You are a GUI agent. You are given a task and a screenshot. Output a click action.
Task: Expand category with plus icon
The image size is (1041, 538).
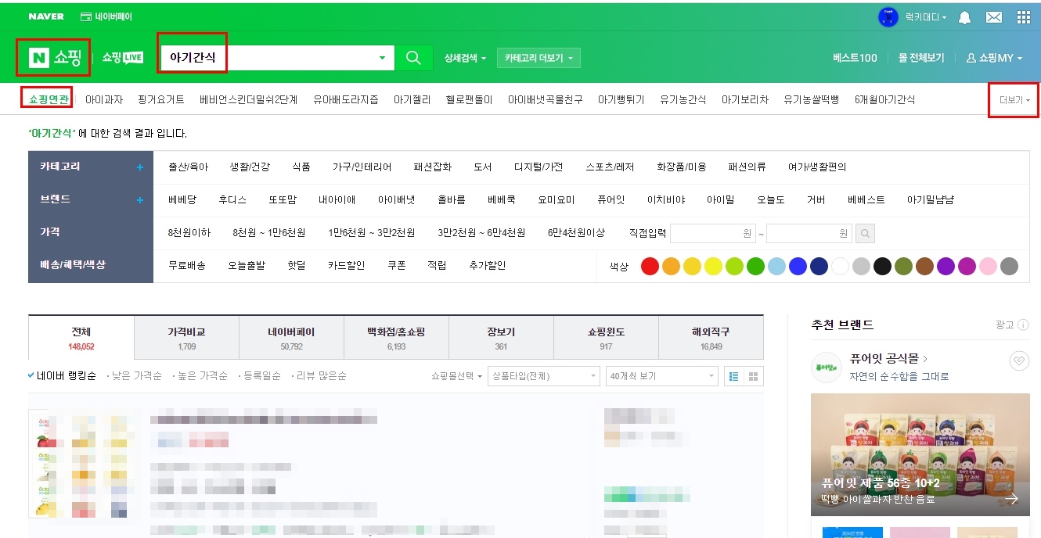pyautogui.click(x=140, y=167)
